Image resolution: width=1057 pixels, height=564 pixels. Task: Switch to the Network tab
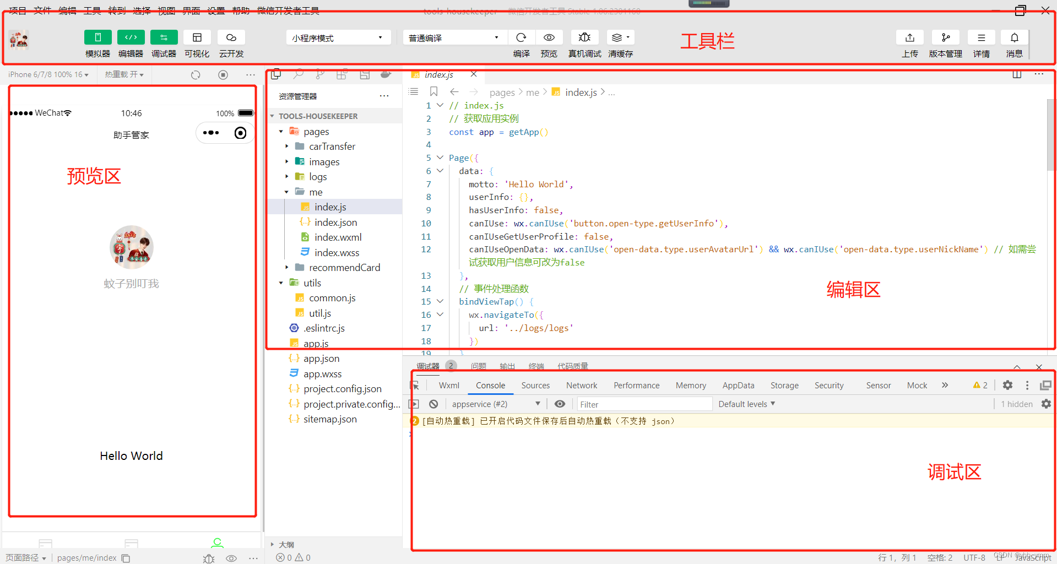[x=582, y=386]
